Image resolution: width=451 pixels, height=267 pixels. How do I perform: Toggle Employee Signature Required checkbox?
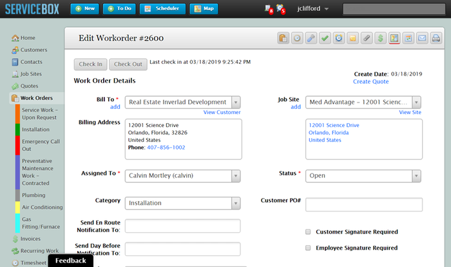pos(308,248)
